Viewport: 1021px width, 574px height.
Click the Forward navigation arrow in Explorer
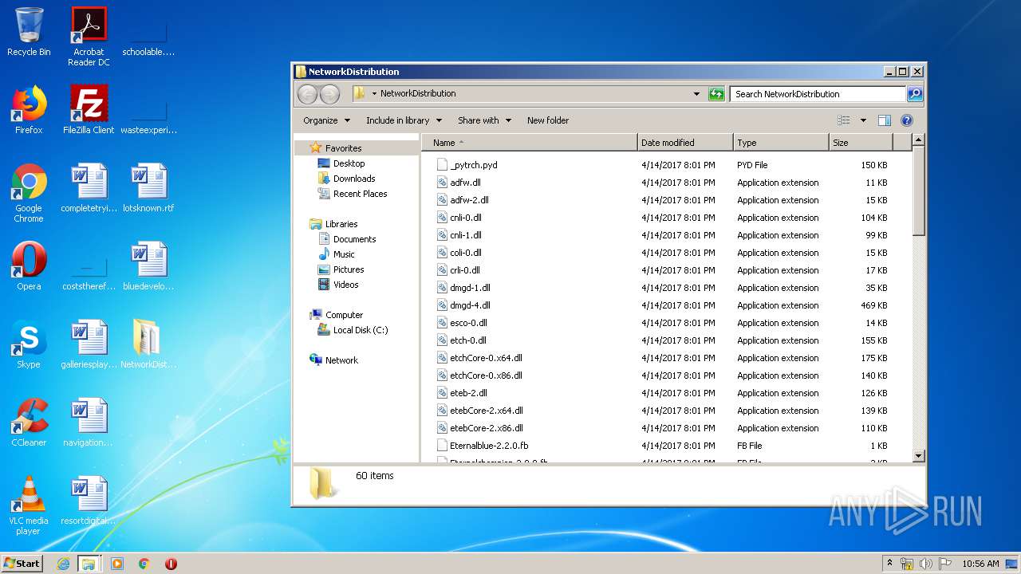tap(329, 94)
